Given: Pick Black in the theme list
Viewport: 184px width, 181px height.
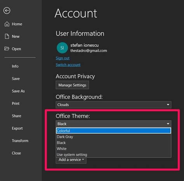Looking at the screenshot, I should coord(113,143).
